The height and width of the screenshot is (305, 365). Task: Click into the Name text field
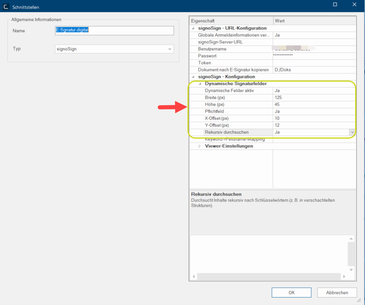click(114, 31)
